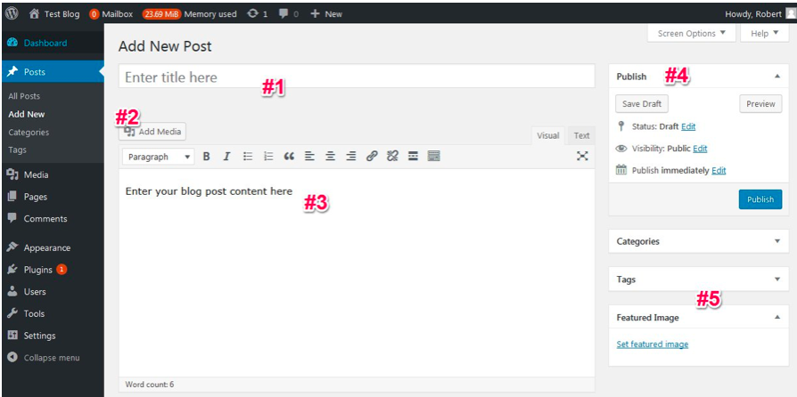Insert Read More tag
Image resolution: width=797 pixels, height=397 pixels.
[x=414, y=157]
